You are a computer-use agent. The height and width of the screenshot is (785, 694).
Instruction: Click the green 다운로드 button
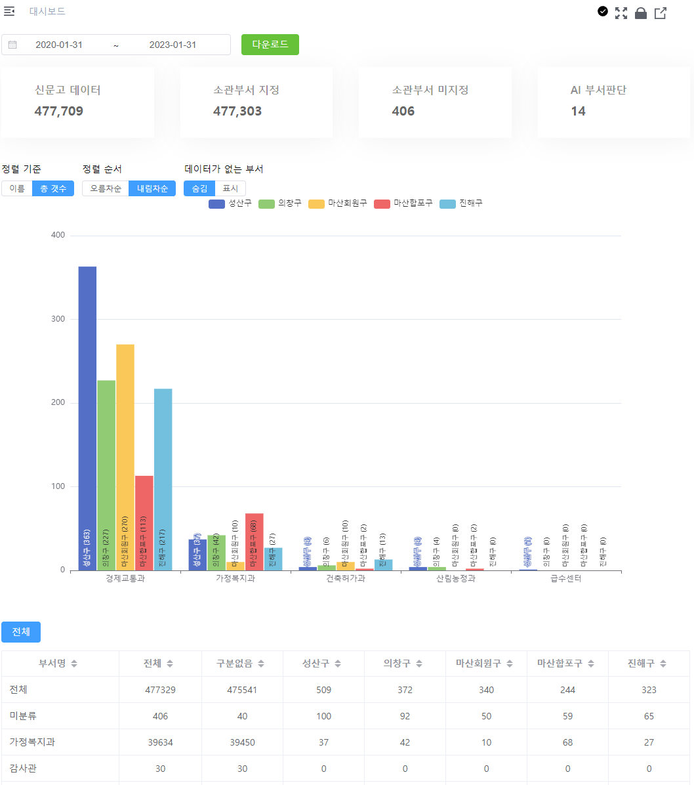point(270,45)
